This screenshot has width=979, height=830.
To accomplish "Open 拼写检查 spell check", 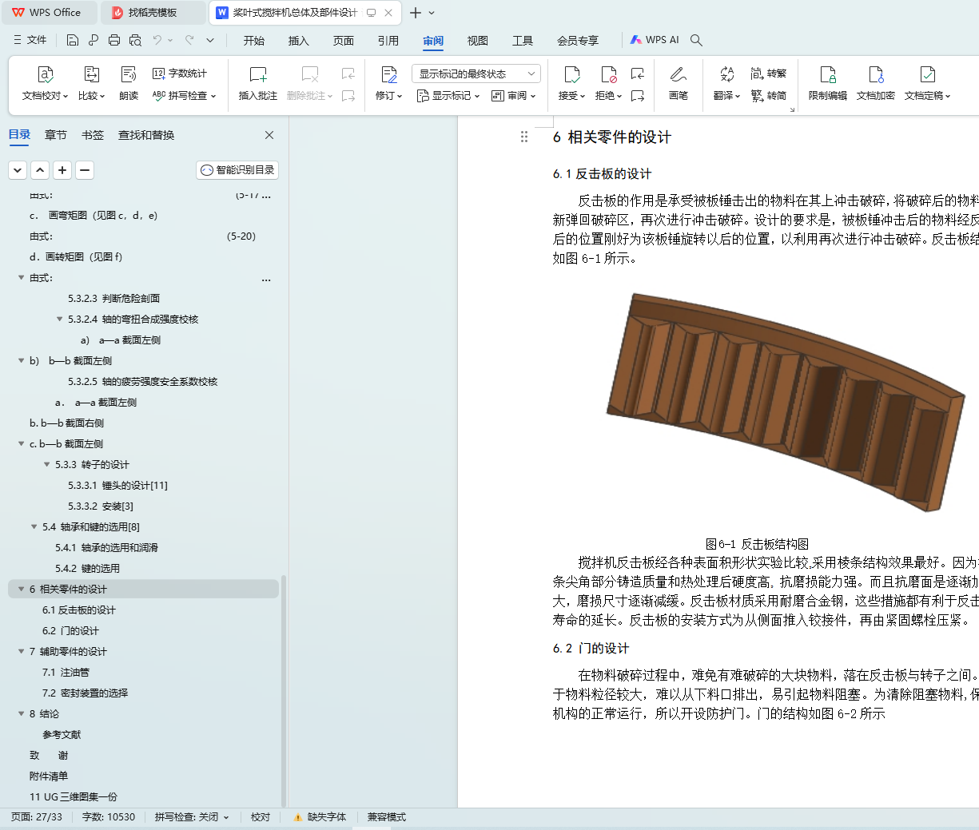I will coord(184,95).
